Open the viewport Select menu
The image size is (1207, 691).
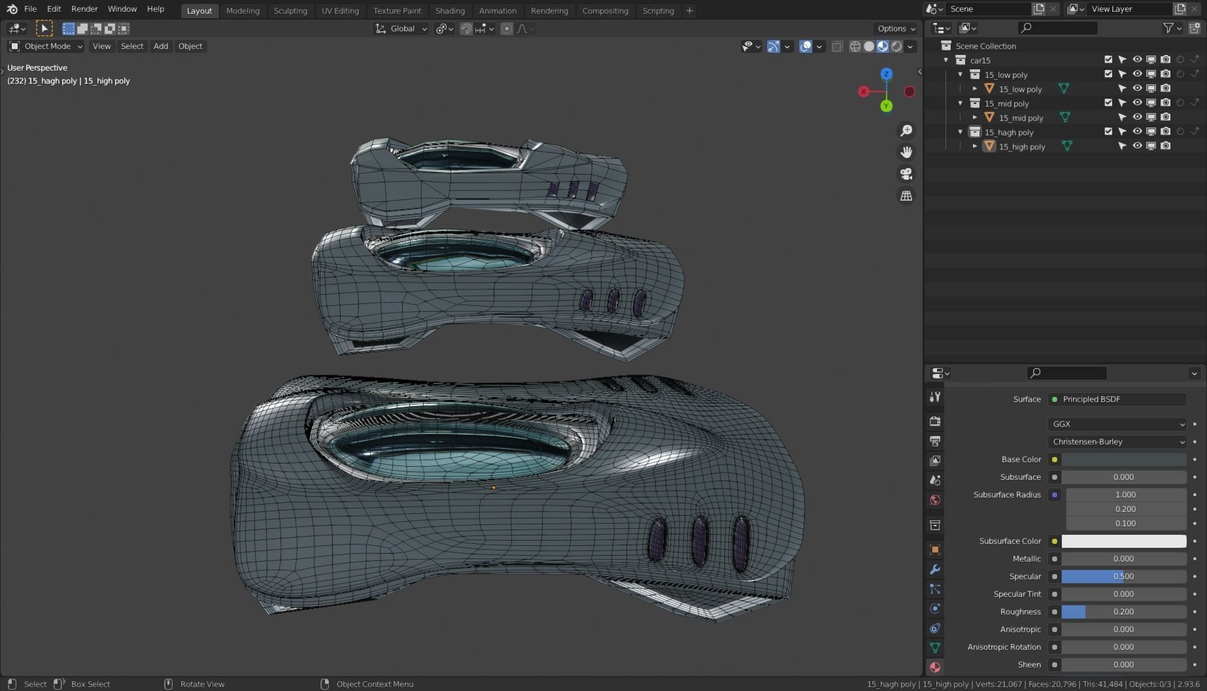tap(132, 46)
